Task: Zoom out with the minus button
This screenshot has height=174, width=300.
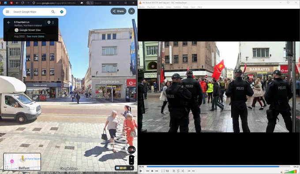Action: pos(131,163)
